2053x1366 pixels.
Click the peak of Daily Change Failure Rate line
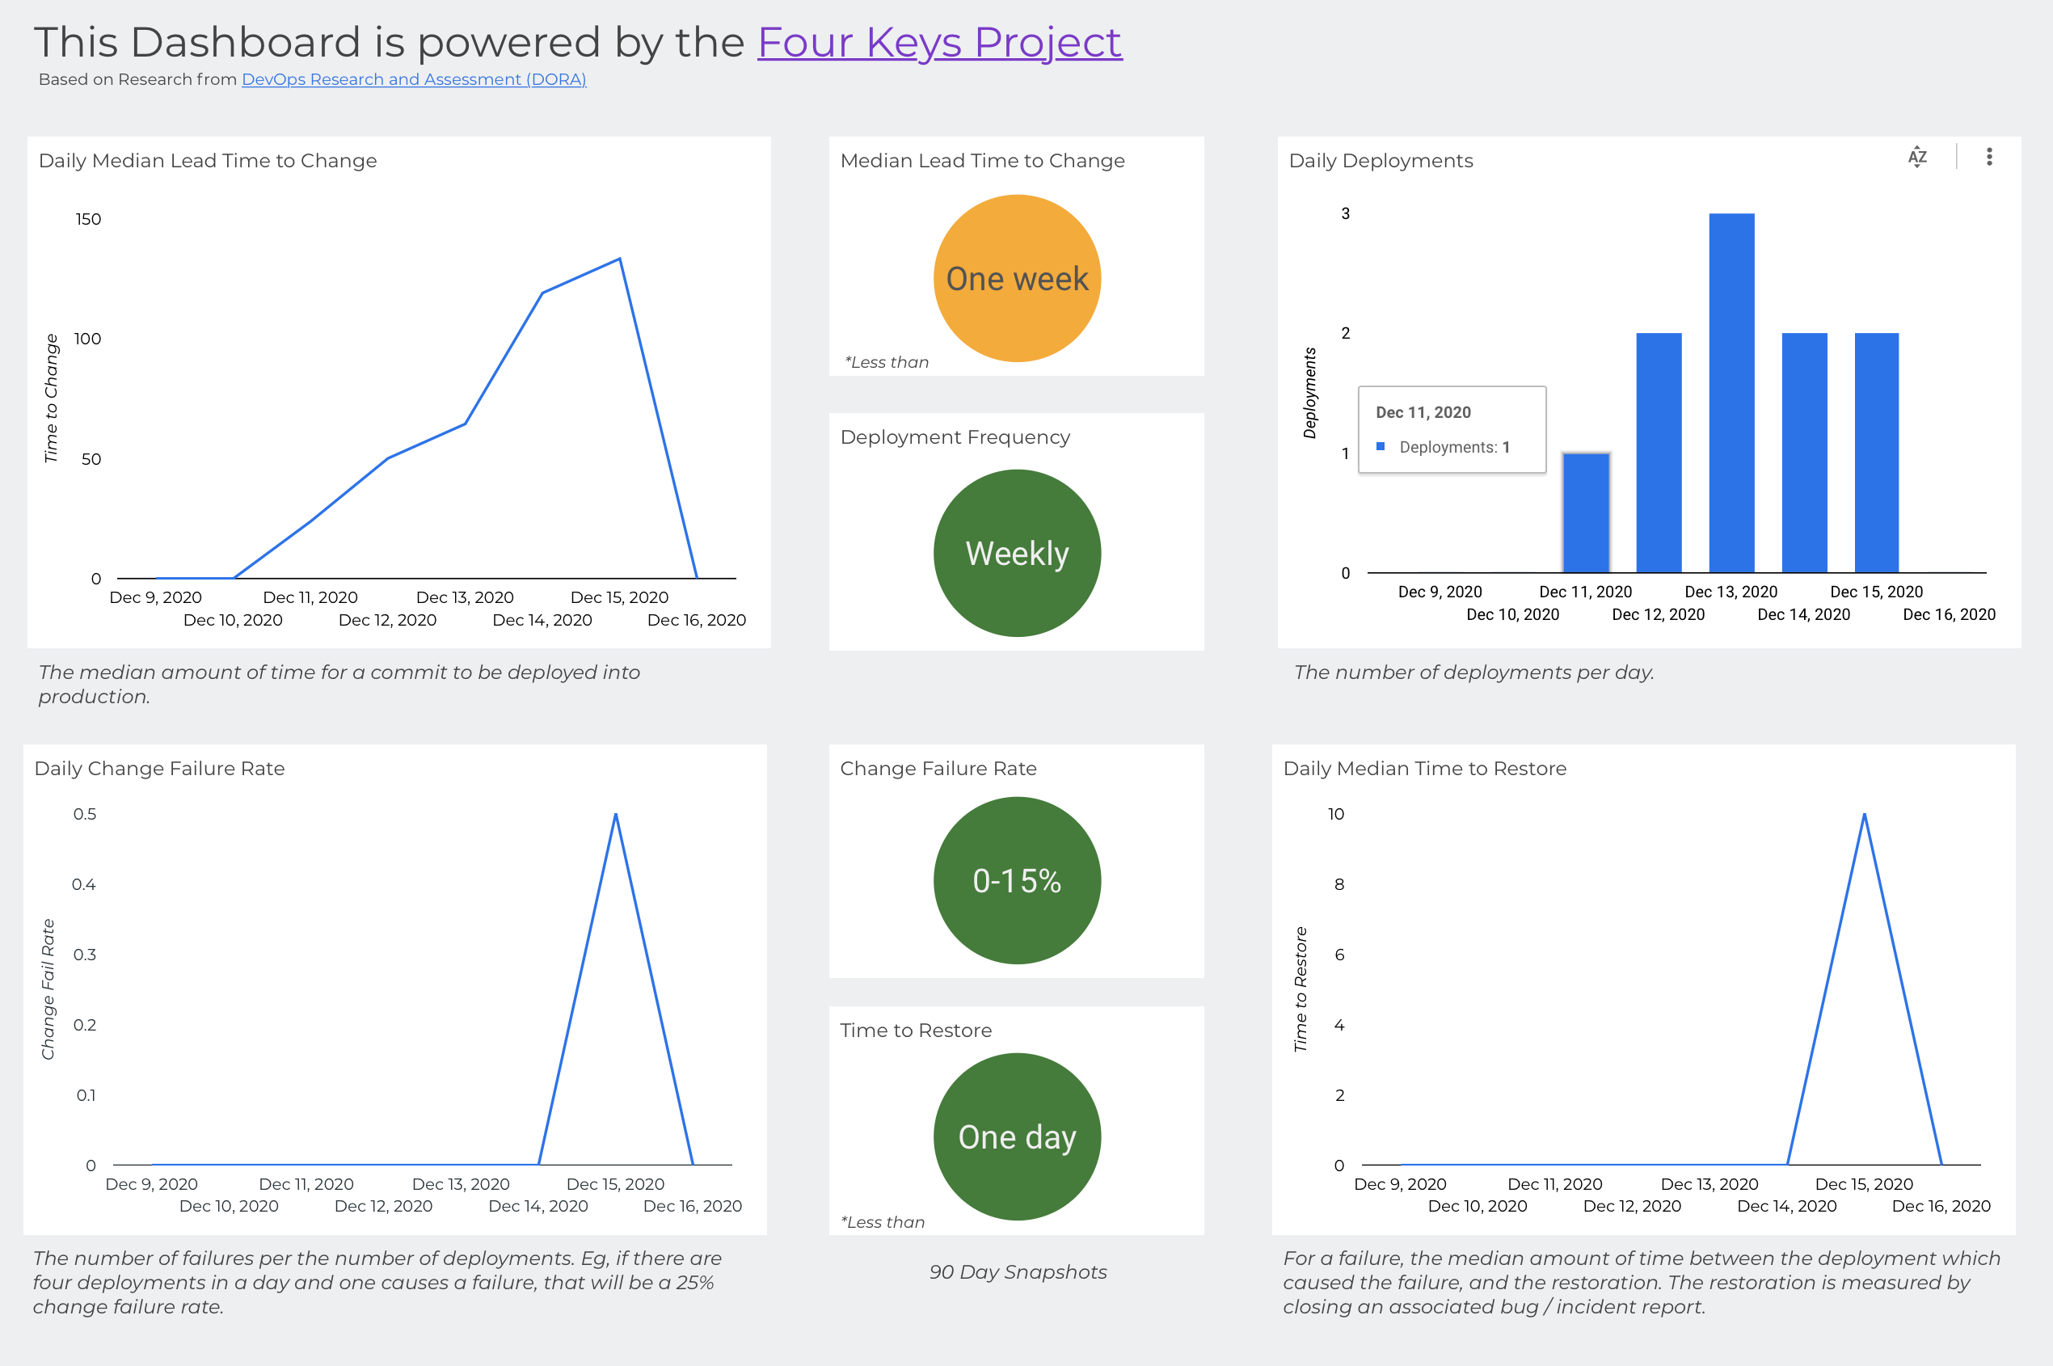coord(616,815)
